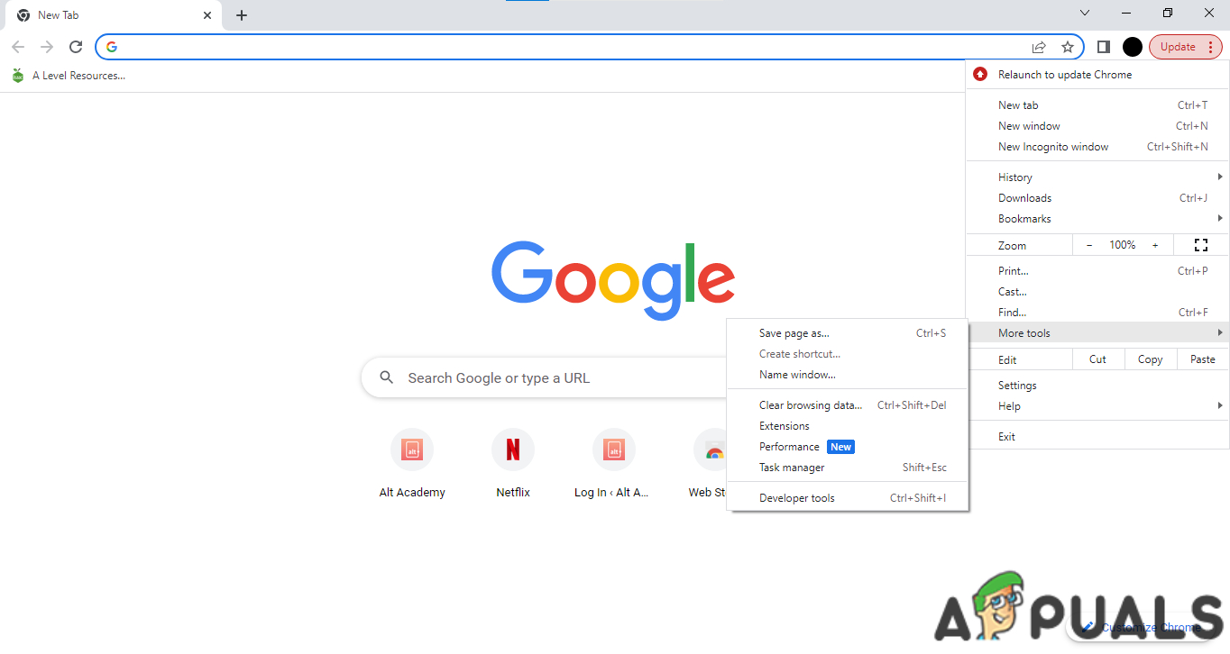The height and width of the screenshot is (654, 1230).
Task: Select Exit from the Chrome menu
Action: (1097, 437)
